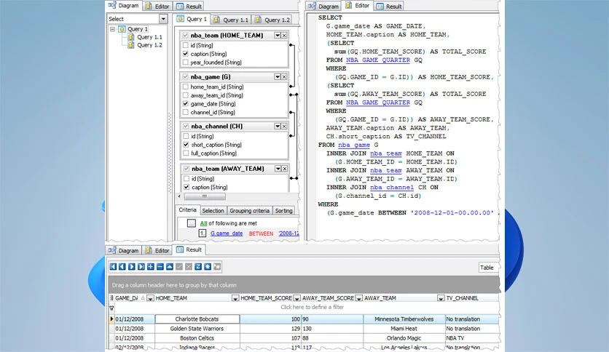Click the current row indicator arrow
Viewport: 609px width, 352px height.
(x=112, y=319)
